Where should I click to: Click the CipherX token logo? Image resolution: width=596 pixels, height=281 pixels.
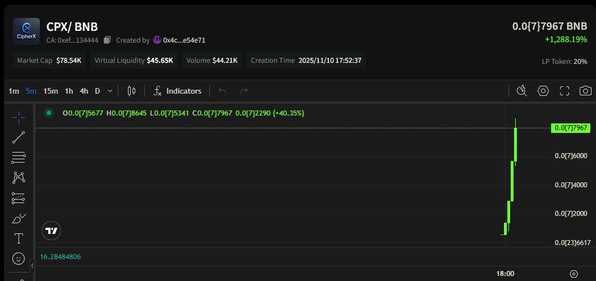click(26, 31)
